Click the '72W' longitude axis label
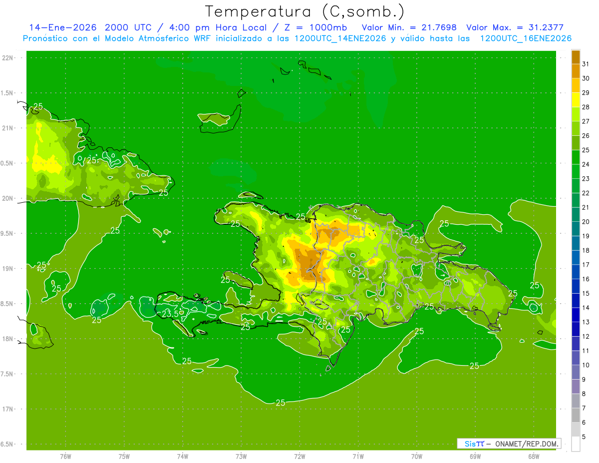This screenshot has height=463, width=599. coord(299,457)
